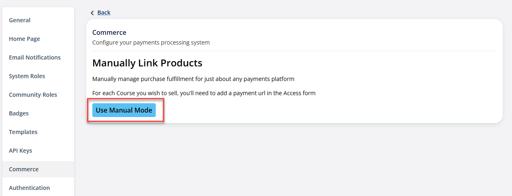Go to Home Page settings
512x196 pixels.
24,39
